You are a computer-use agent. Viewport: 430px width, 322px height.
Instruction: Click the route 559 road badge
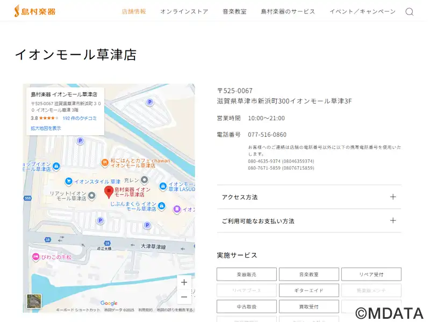(x=28, y=198)
